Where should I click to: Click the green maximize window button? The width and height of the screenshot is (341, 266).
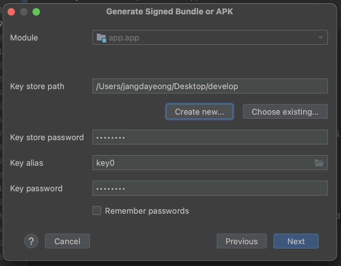click(36, 12)
